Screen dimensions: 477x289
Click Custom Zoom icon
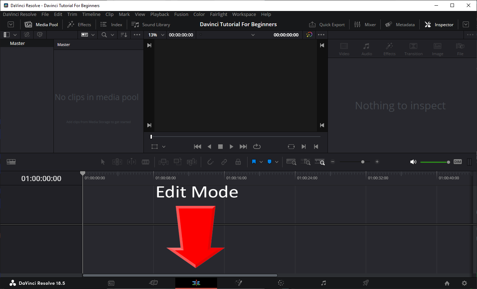tap(320, 162)
